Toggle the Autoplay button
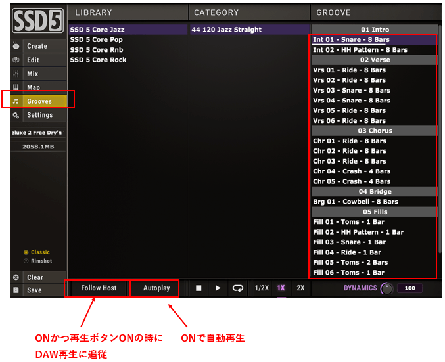445x362 pixels. (x=156, y=288)
